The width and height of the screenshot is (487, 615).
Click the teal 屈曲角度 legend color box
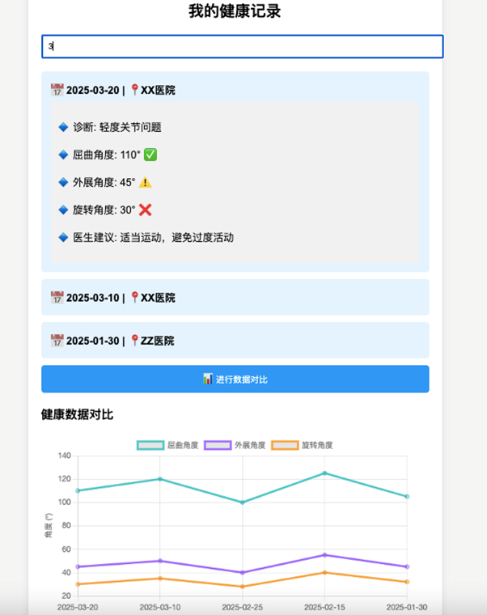pyautogui.click(x=150, y=445)
